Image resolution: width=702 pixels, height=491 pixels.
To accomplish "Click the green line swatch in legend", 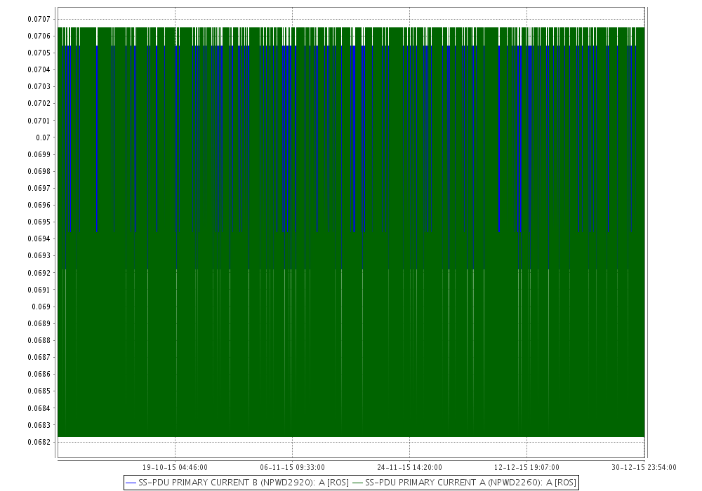I will (x=358, y=483).
